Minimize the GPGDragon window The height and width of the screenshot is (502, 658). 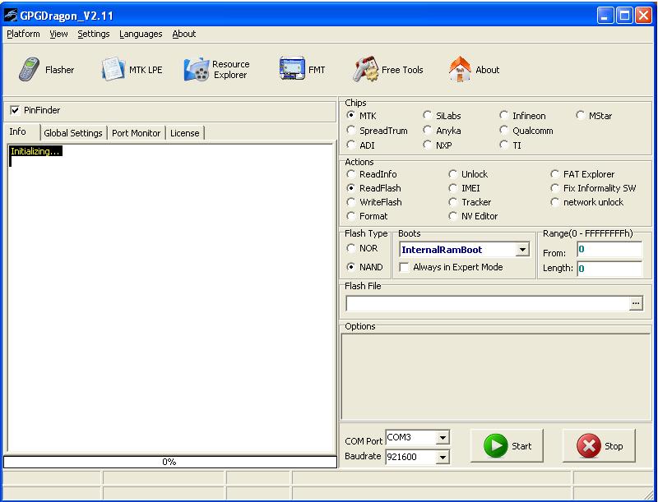[x=605, y=16]
